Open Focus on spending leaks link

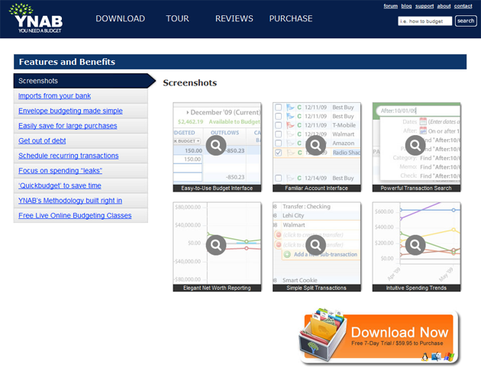pos(60,171)
